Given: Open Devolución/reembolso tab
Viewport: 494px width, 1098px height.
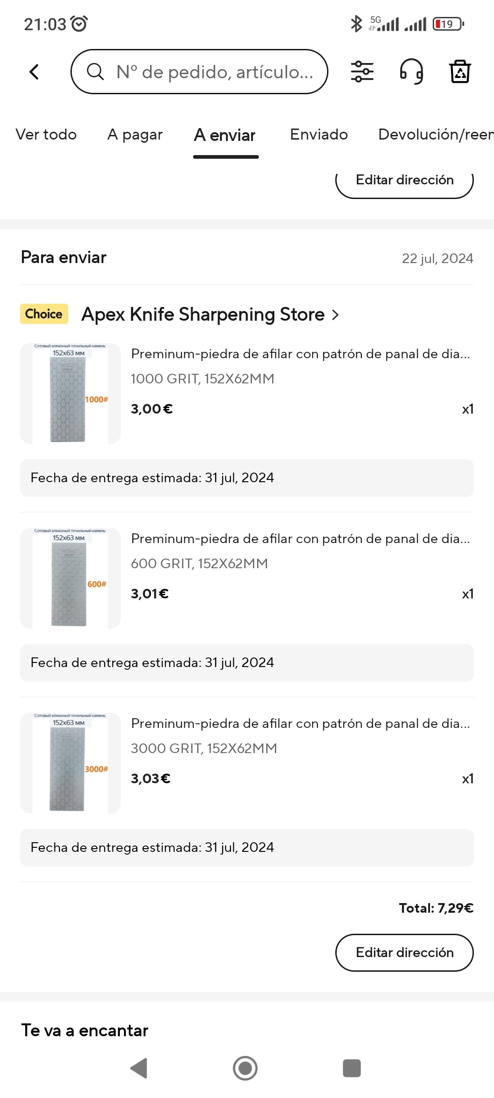Looking at the screenshot, I should point(436,135).
